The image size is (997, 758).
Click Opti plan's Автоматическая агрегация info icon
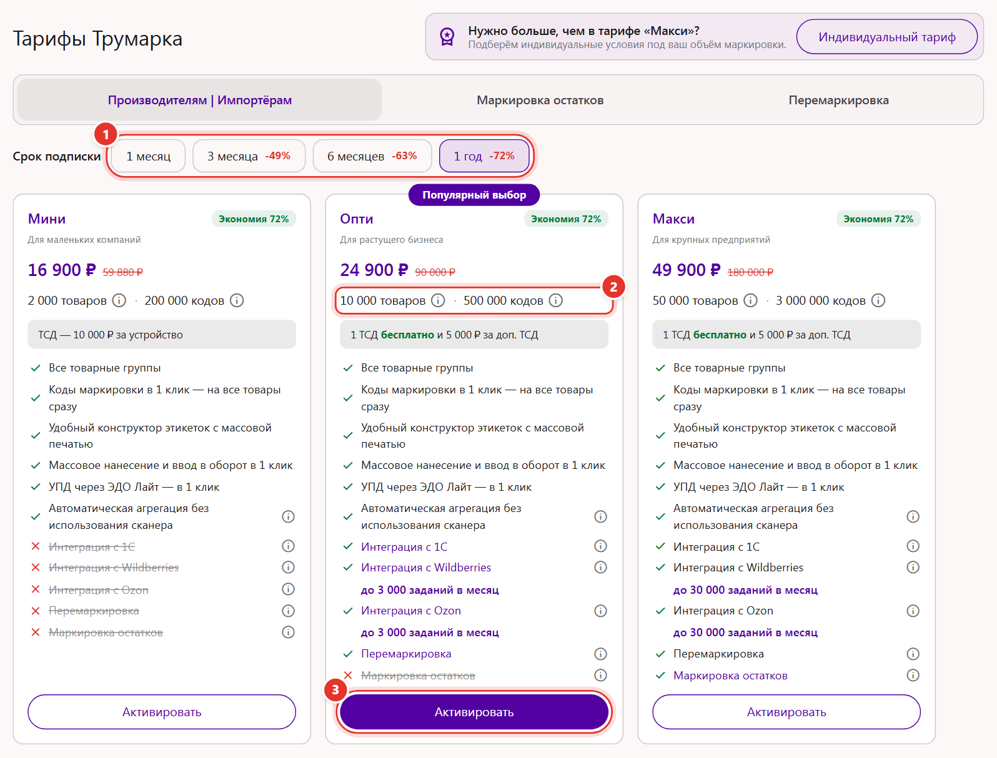coord(600,516)
